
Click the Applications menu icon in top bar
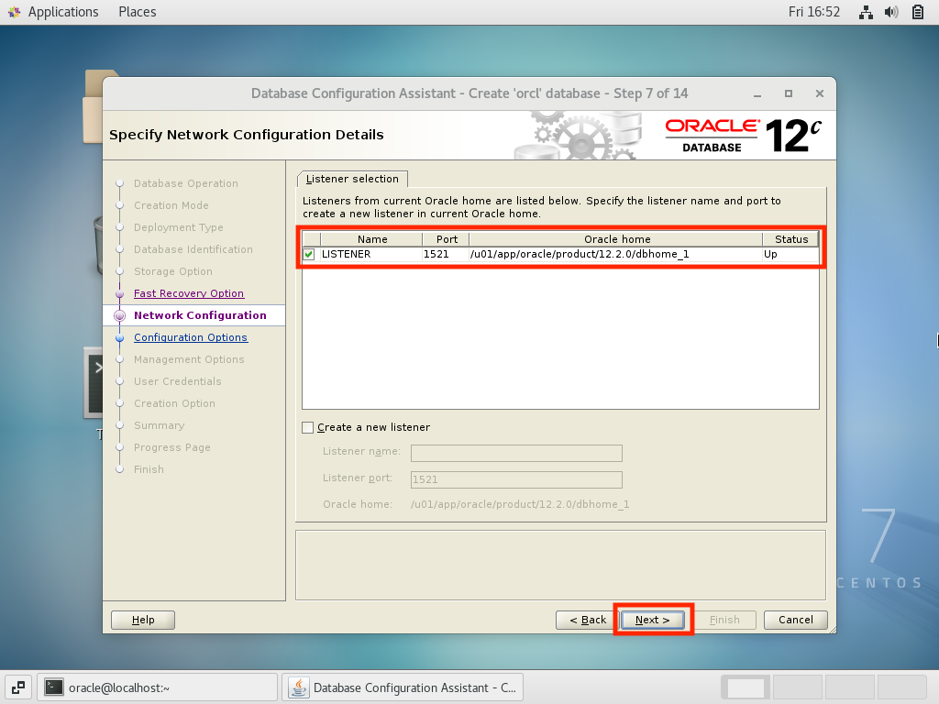(15, 12)
